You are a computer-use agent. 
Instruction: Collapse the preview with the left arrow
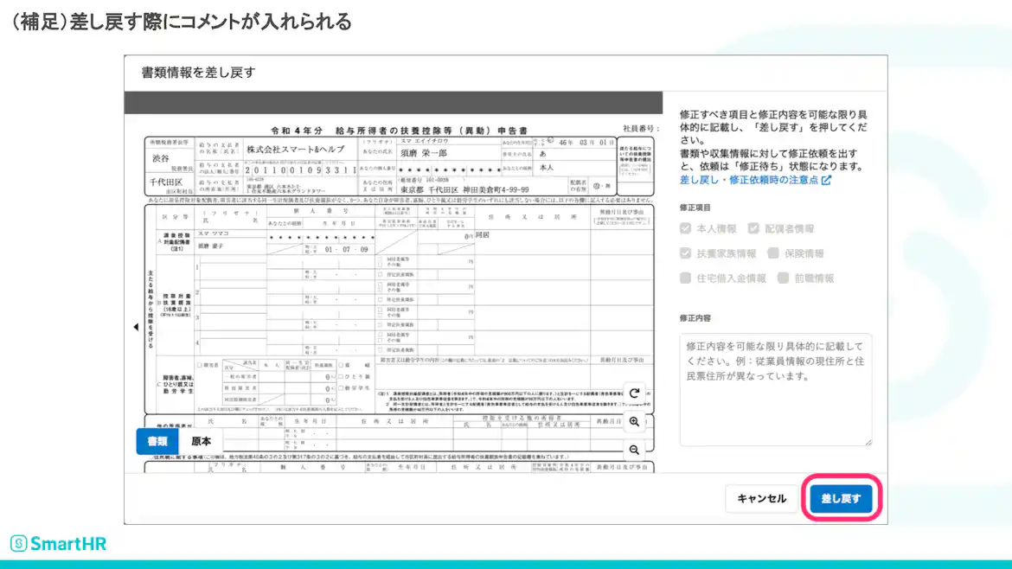pos(135,329)
